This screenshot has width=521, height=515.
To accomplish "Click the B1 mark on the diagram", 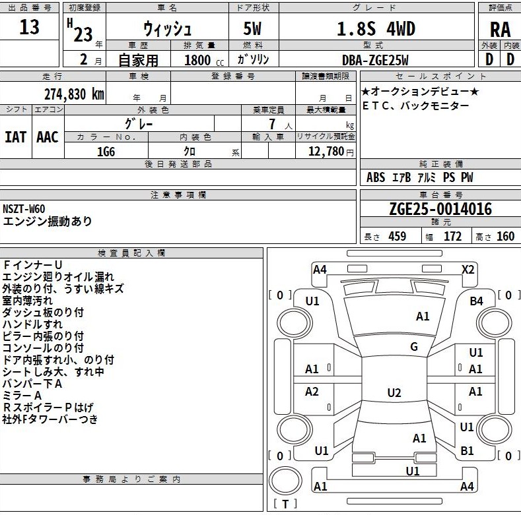I will coord(467,451).
